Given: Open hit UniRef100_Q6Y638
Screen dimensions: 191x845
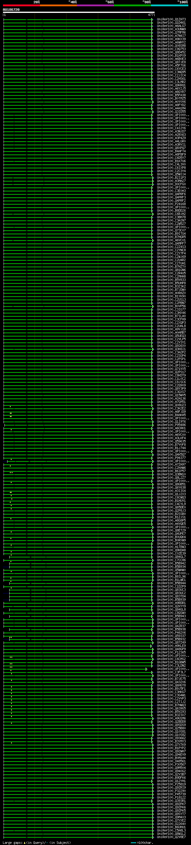Looking at the screenshot, I should pos(171,488).
